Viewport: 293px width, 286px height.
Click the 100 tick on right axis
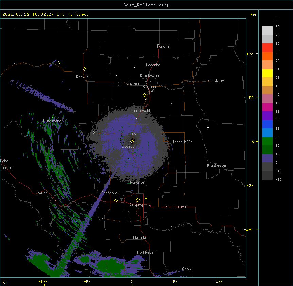coord(249,54)
